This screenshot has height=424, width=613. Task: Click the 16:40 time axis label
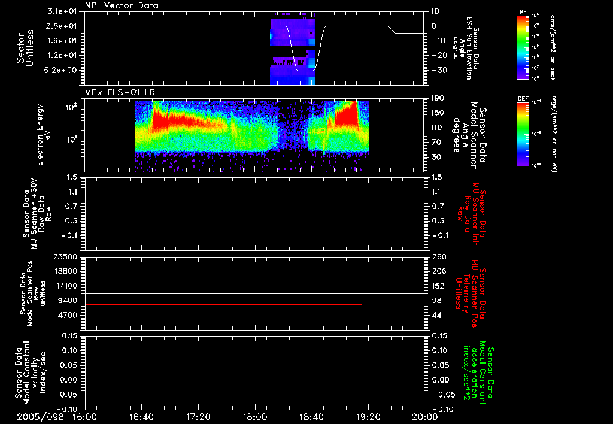click(x=141, y=417)
